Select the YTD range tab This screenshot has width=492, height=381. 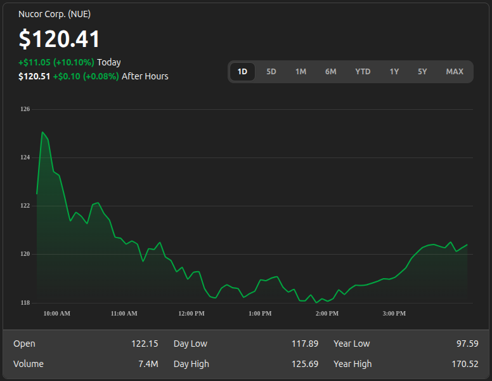(363, 72)
